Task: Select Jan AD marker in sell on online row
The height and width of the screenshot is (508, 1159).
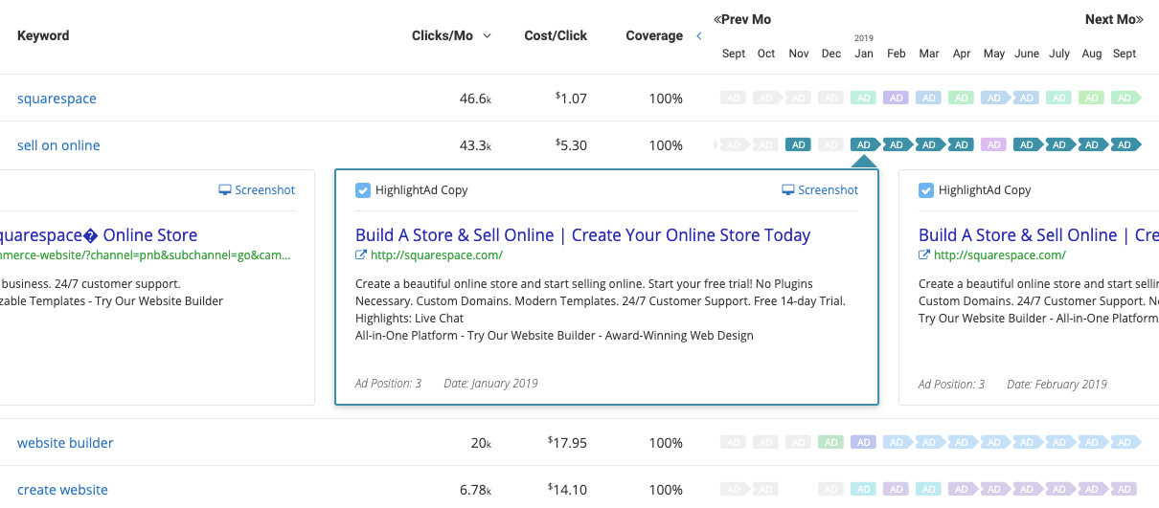Action: [x=864, y=145]
